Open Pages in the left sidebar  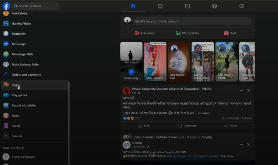click(x=16, y=85)
